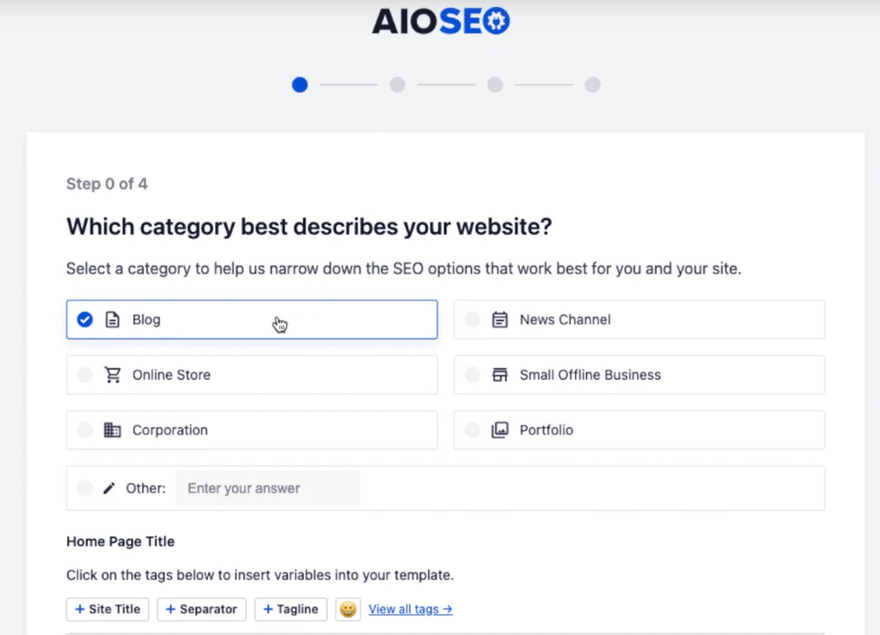Add the Tagline tag
This screenshot has width=880, height=635.
291,609
